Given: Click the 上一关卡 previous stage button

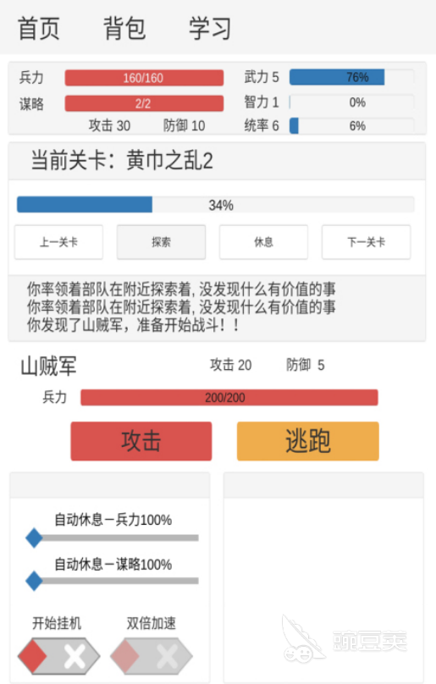Looking at the screenshot, I should click(59, 242).
